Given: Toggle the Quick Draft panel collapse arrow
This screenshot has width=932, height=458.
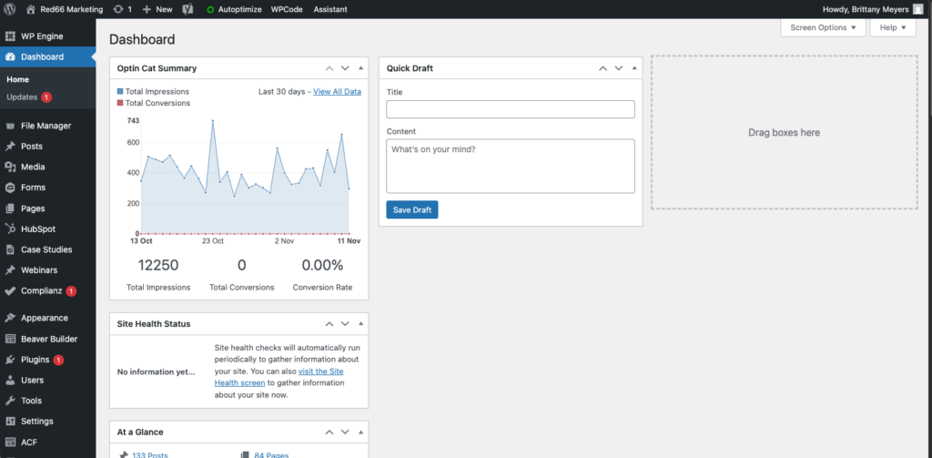Looking at the screenshot, I should pos(633,68).
